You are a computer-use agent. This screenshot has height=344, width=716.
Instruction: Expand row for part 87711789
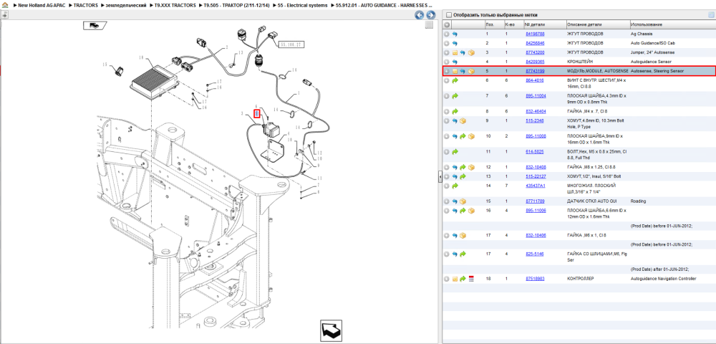[x=447, y=201]
